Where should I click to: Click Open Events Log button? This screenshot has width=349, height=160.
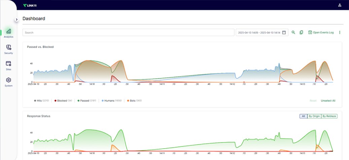321,33
